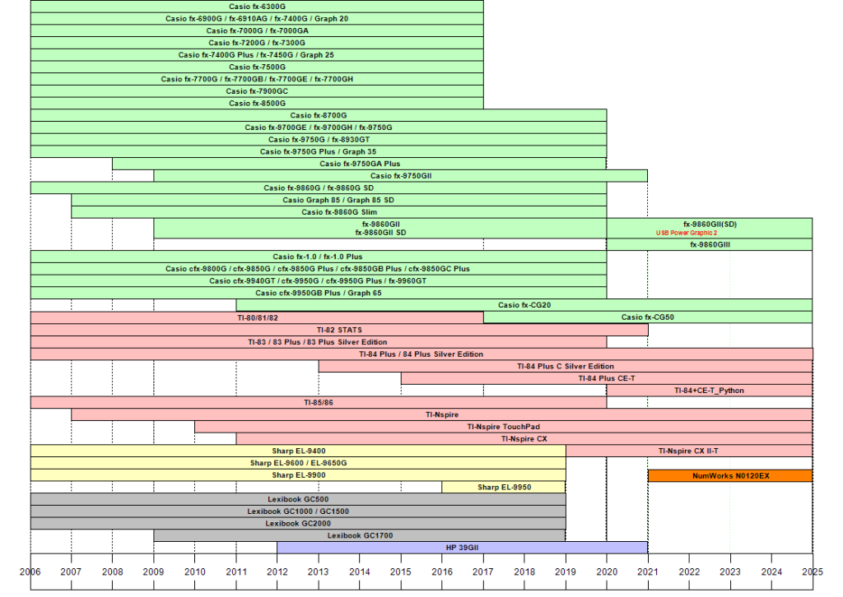Click the 2022 year label
The height and width of the screenshot is (597, 843).
689,572
